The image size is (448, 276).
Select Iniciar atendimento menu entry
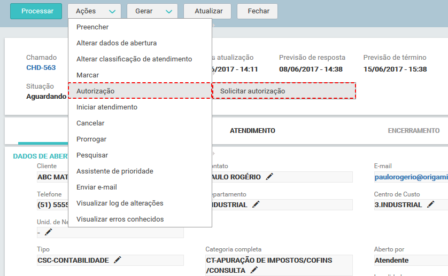click(140, 107)
